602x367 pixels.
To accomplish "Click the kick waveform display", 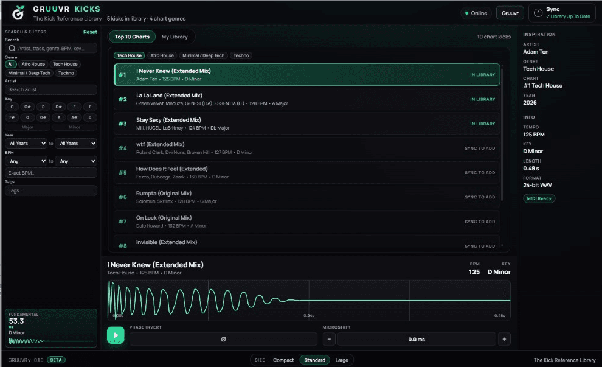I will tap(309, 300).
